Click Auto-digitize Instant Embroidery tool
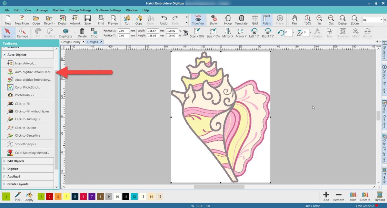The height and width of the screenshot is (208, 387). 33,72
